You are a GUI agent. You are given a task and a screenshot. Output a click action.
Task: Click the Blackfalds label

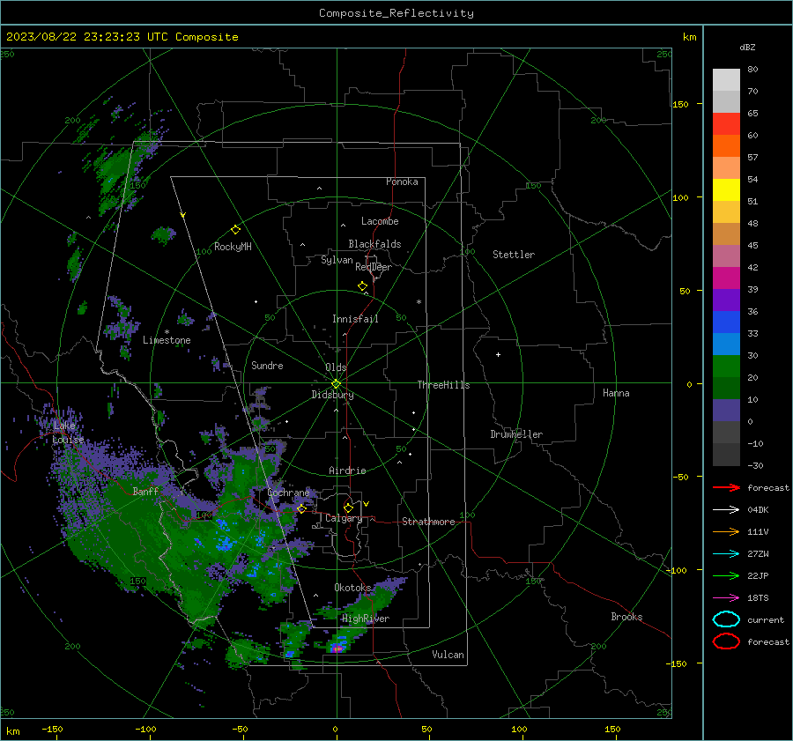374,244
